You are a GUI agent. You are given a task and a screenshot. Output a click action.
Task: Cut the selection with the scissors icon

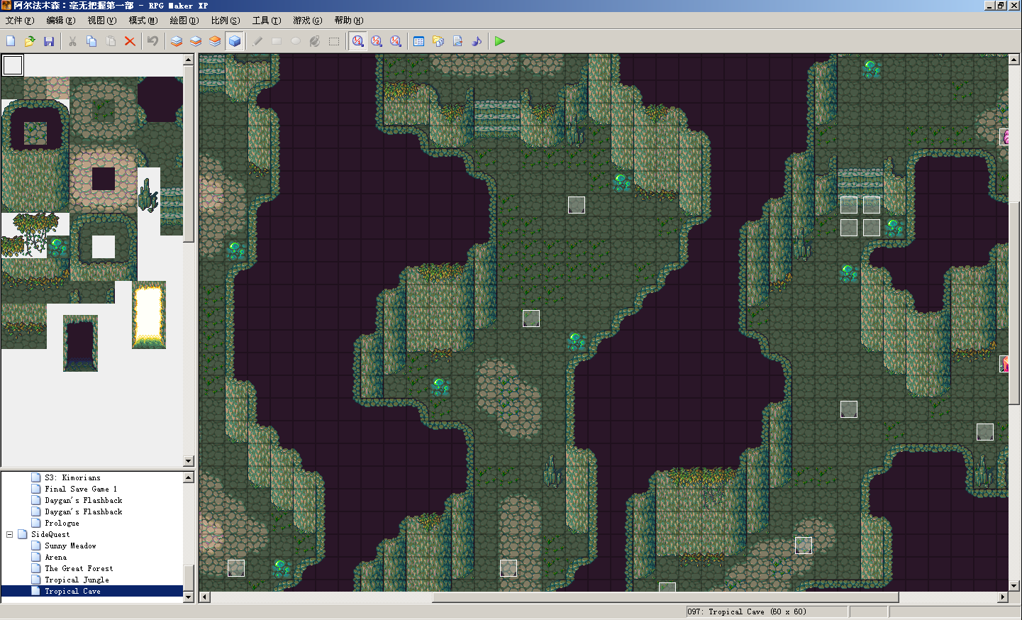tap(72, 41)
